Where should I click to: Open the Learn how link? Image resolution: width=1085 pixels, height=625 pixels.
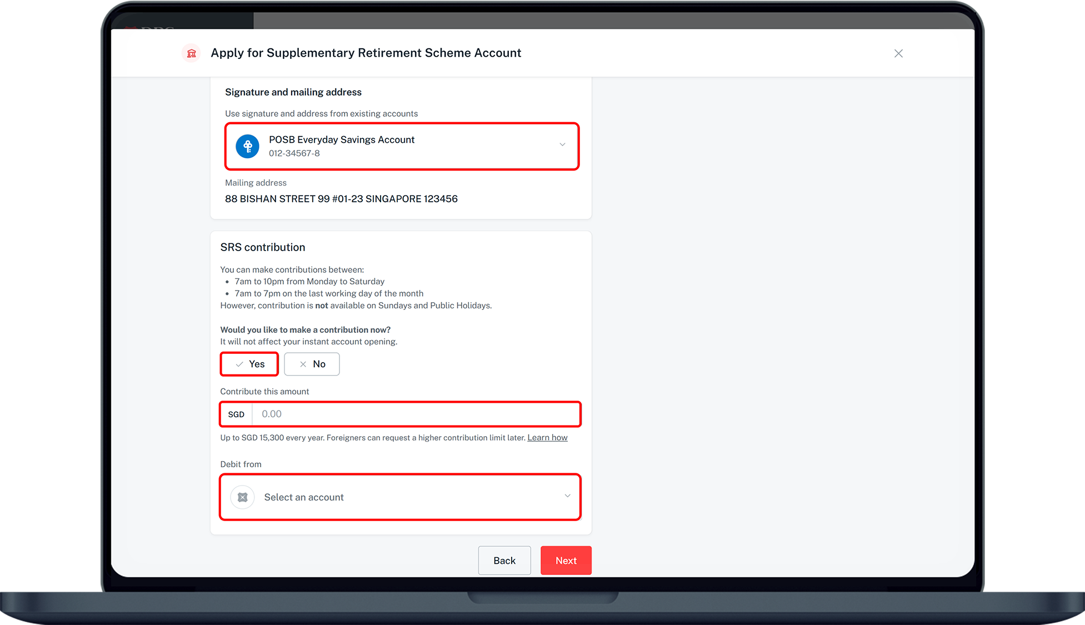pyautogui.click(x=547, y=438)
